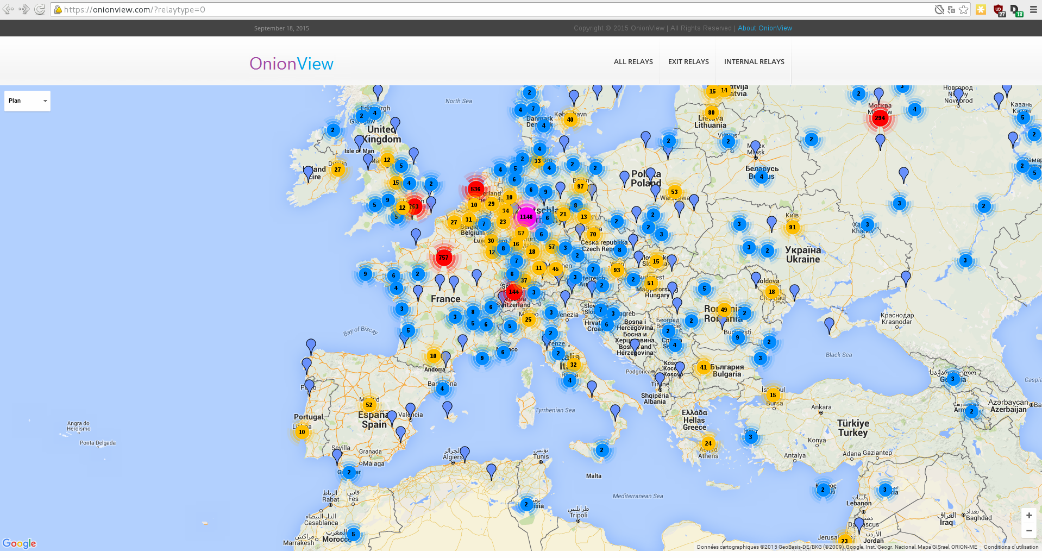
Task: Open the Plan map type dropdown
Action: tap(27, 101)
